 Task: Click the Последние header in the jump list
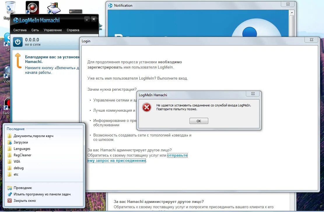(x=15, y=129)
